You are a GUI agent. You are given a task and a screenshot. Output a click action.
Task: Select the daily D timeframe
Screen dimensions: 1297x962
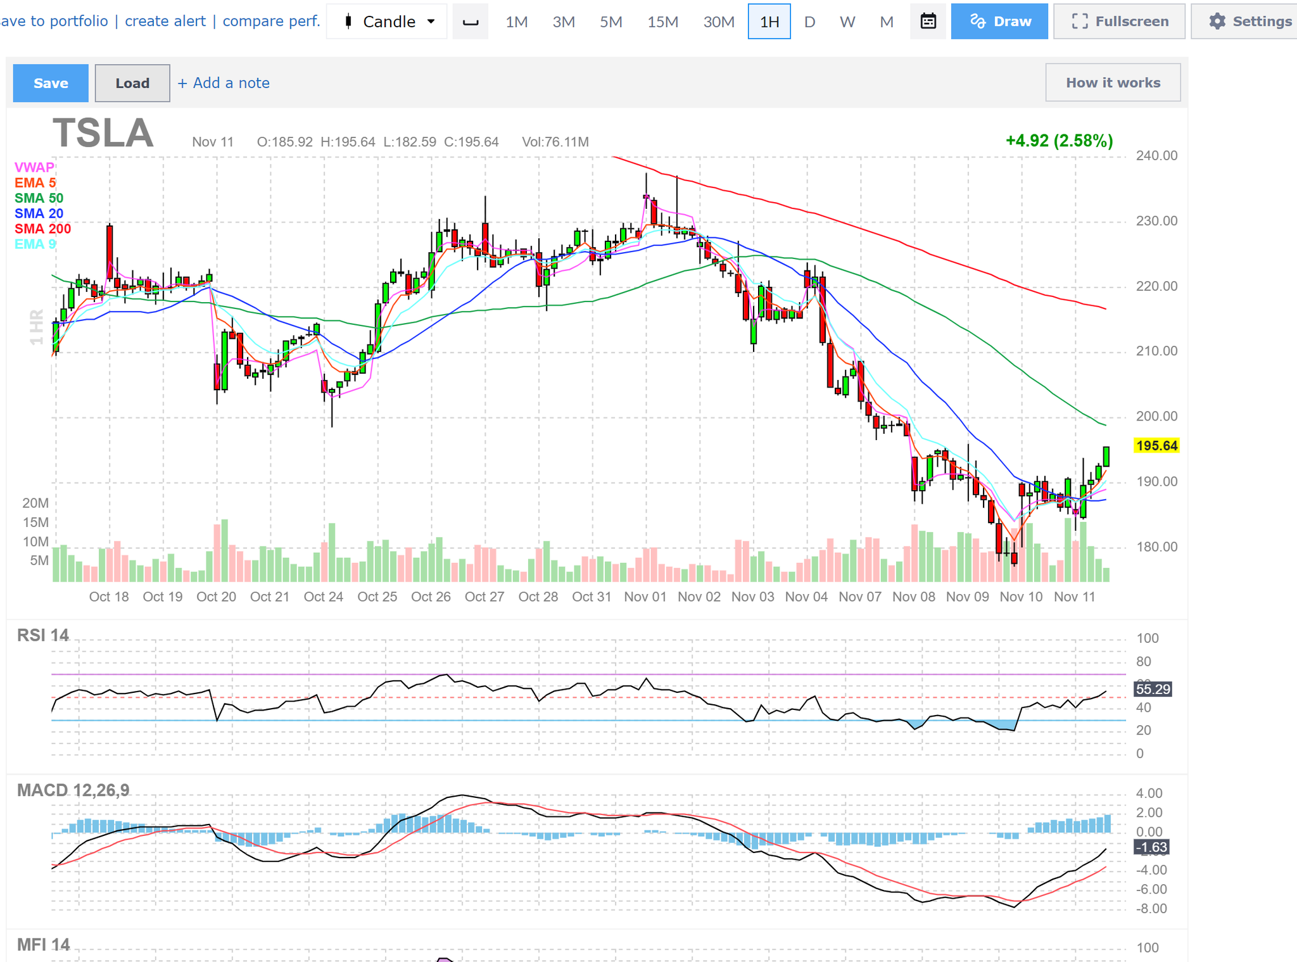809,22
